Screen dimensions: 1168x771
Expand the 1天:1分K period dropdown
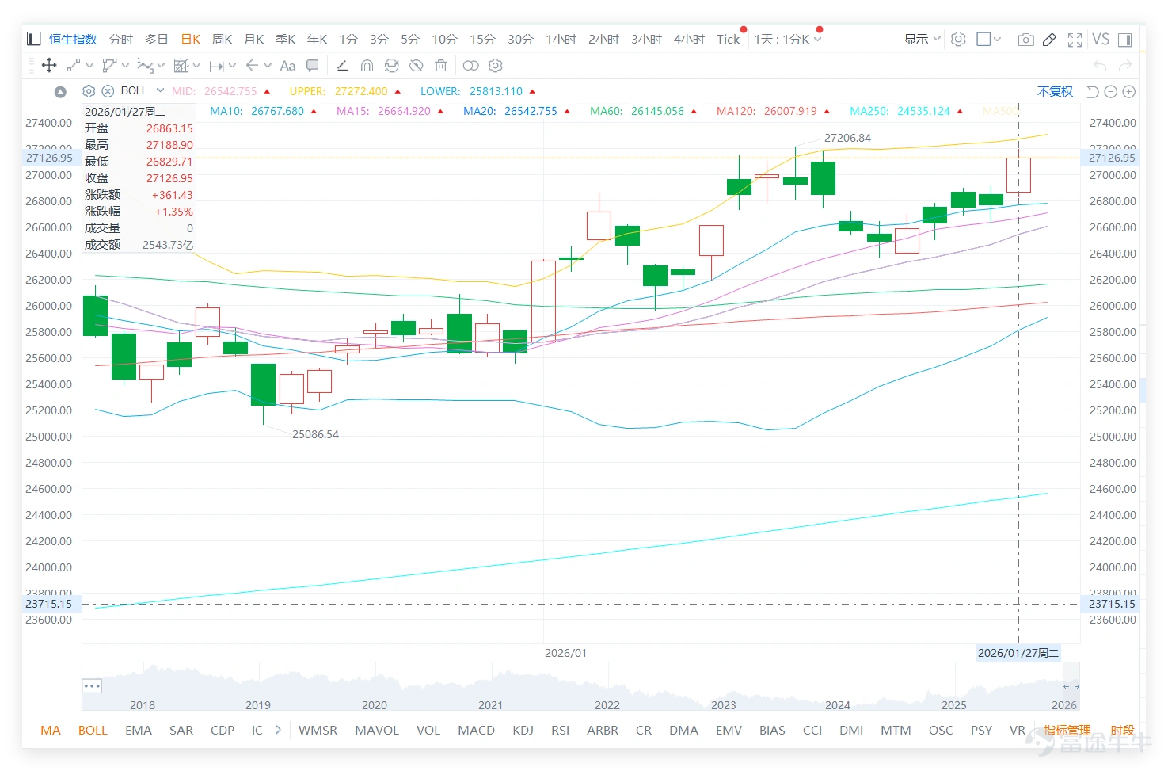[788, 40]
